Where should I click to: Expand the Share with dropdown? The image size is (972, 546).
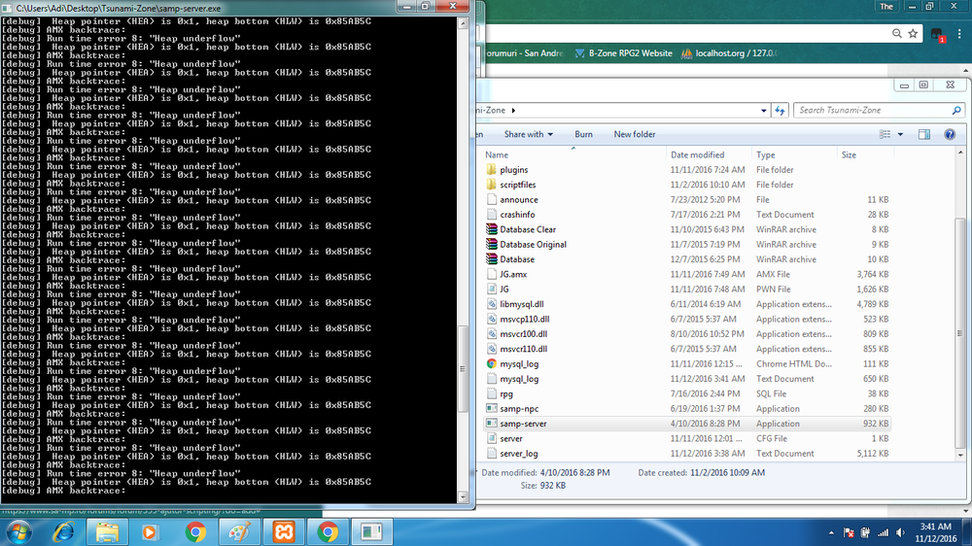click(528, 134)
